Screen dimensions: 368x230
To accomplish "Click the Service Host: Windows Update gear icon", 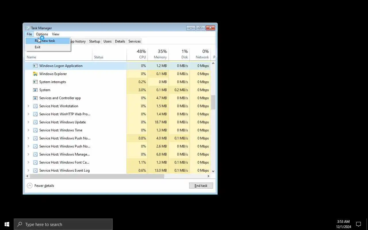I will tap(35, 122).
